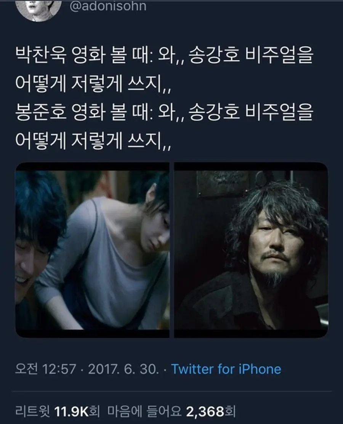Click the 11.9K retweet count
343x424 pixels.
click(71, 411)
